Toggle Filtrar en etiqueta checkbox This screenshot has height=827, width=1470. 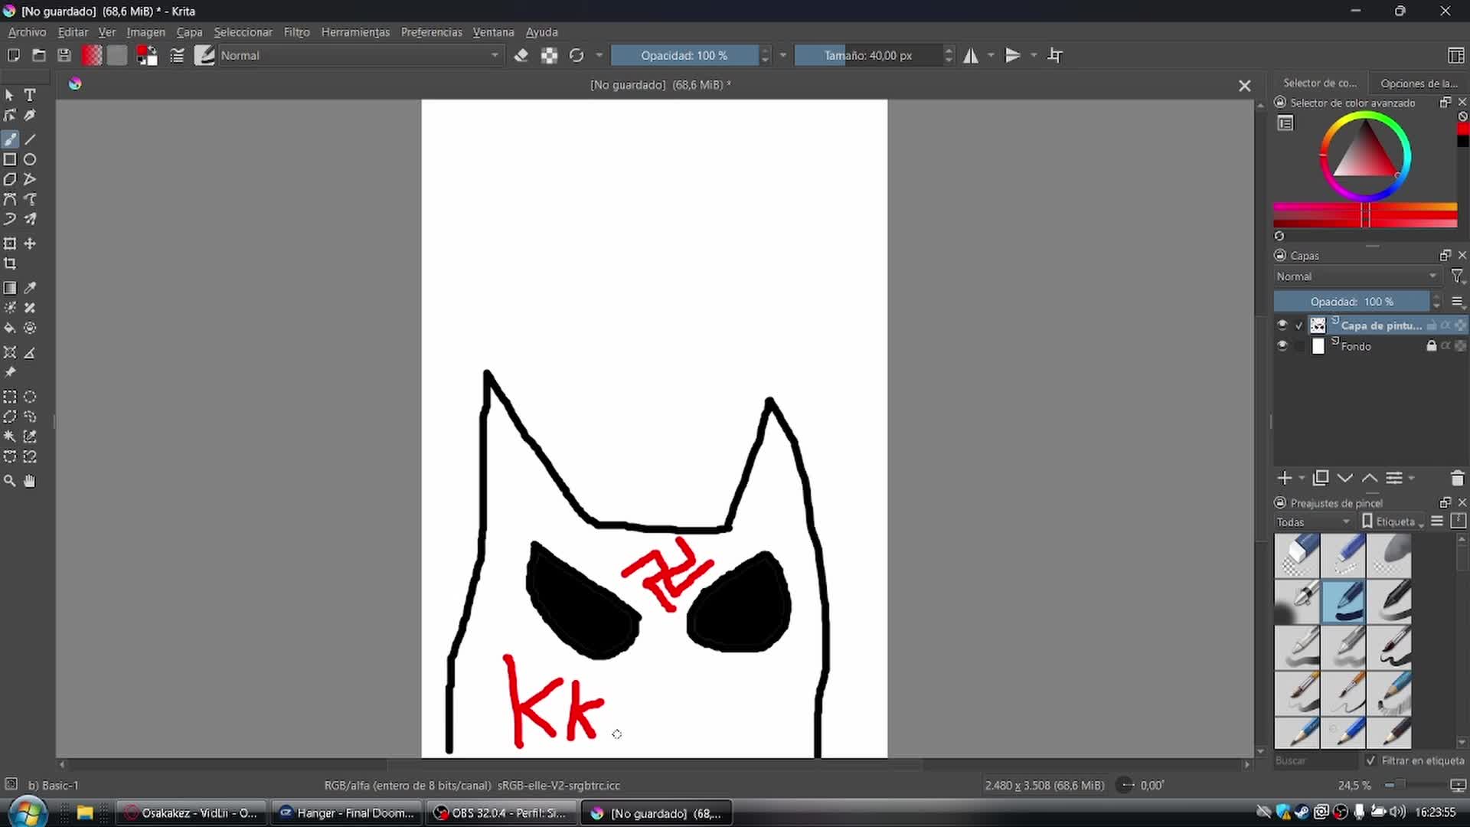(x=1371, y=760)
